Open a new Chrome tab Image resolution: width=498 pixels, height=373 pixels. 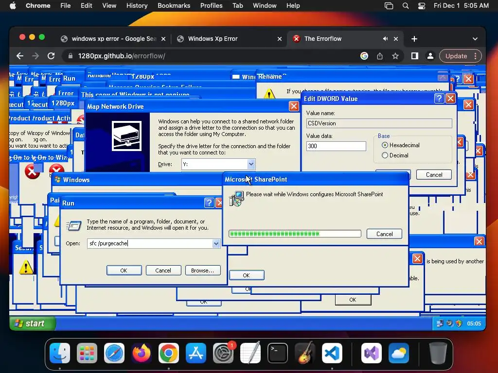[414, 39]
